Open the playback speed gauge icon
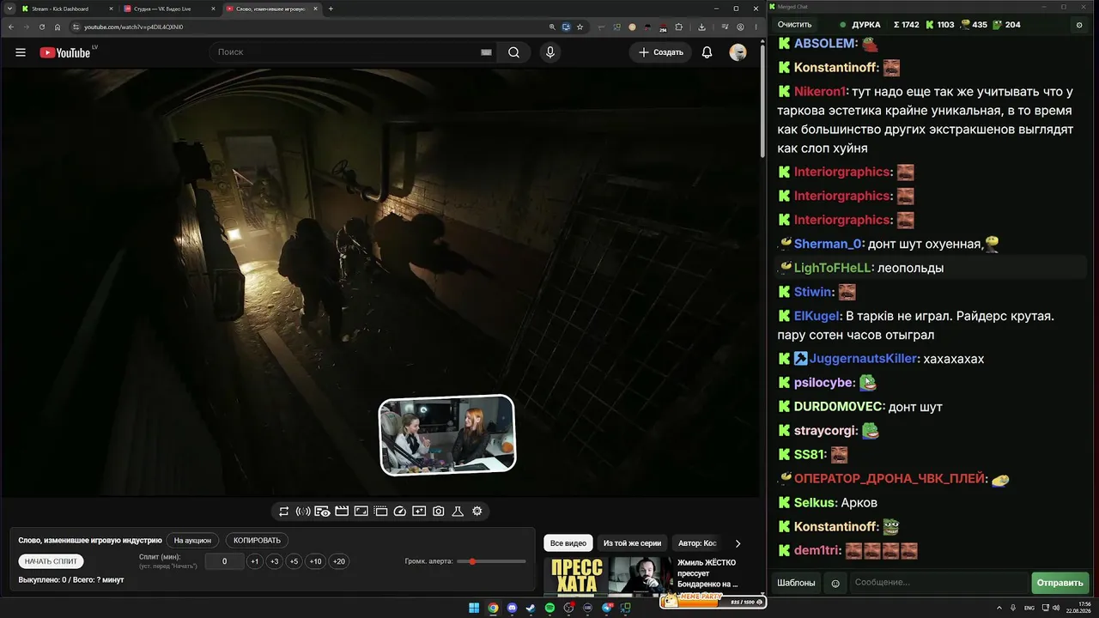 point(400,512)
